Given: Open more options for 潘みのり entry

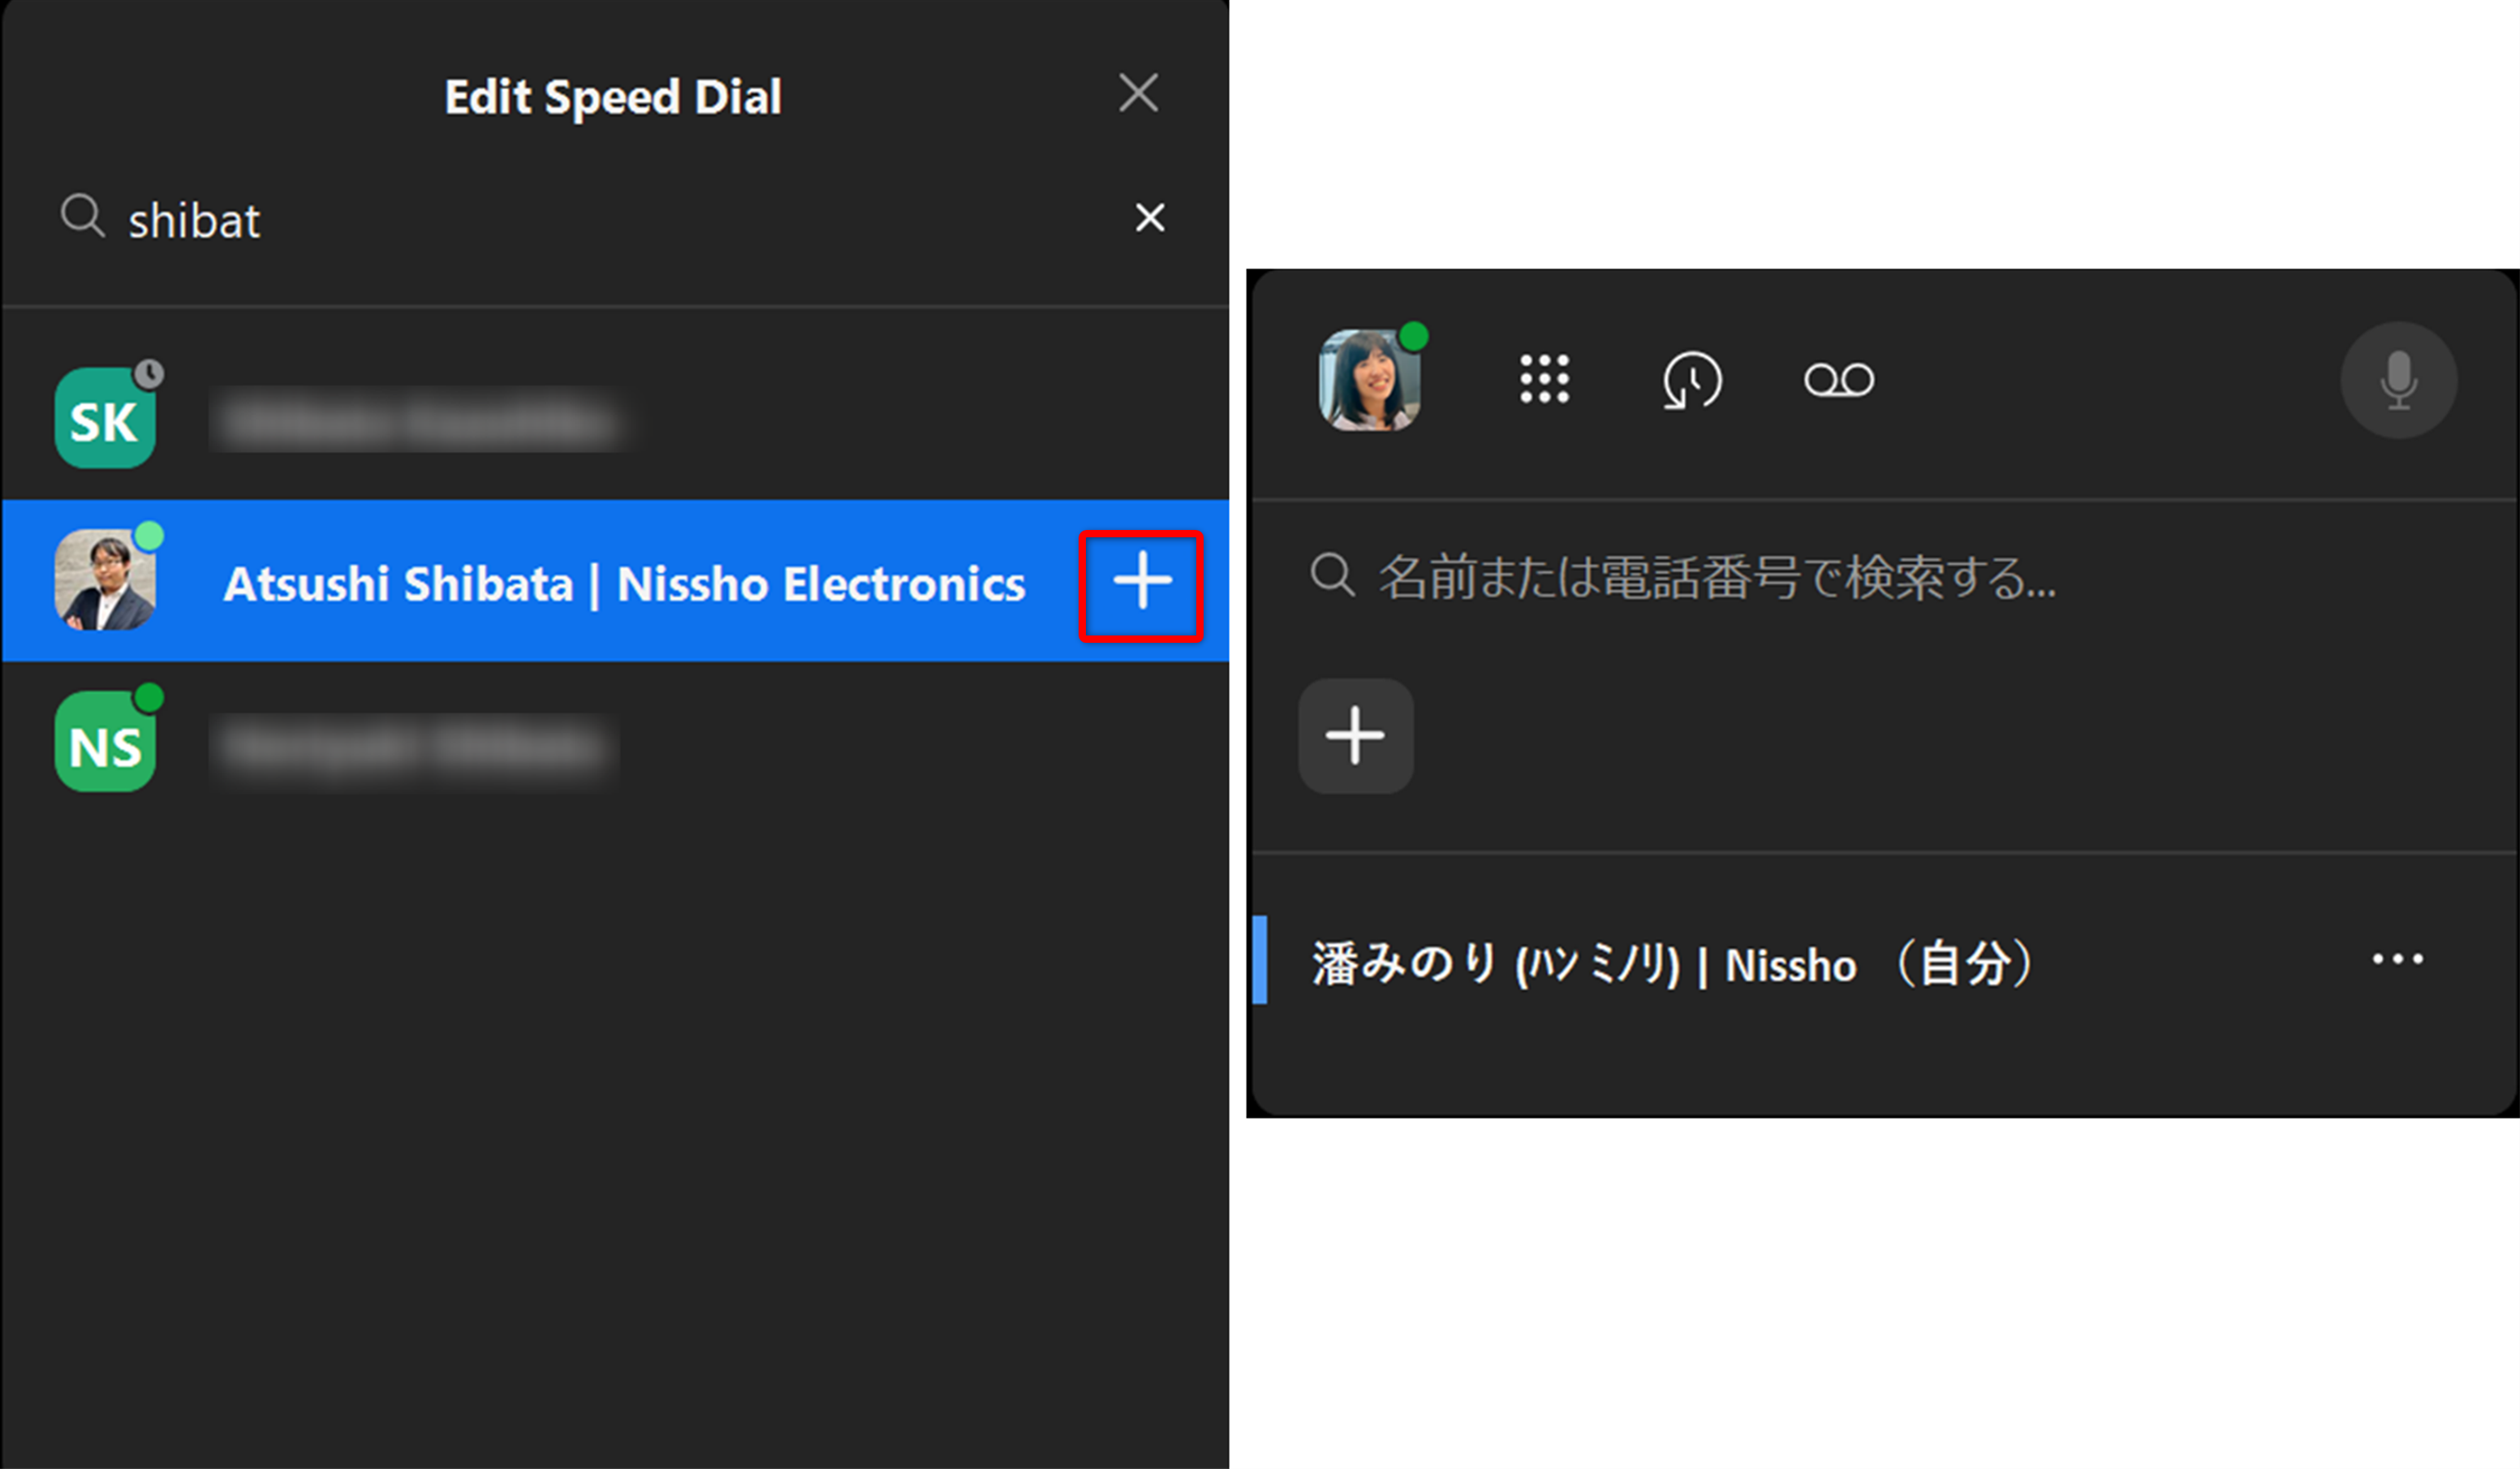Looking at the screenshot, I should click(x=2397, y=959).
